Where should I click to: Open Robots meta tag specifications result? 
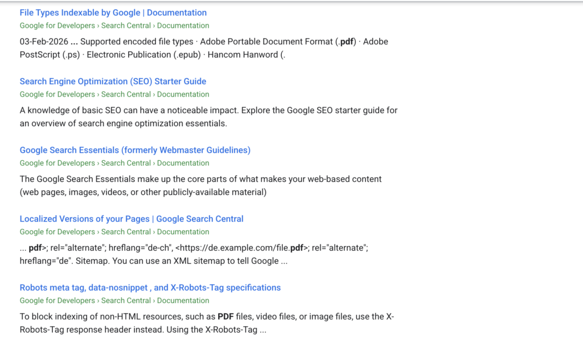pyautogui.click(x=150, y=288)
